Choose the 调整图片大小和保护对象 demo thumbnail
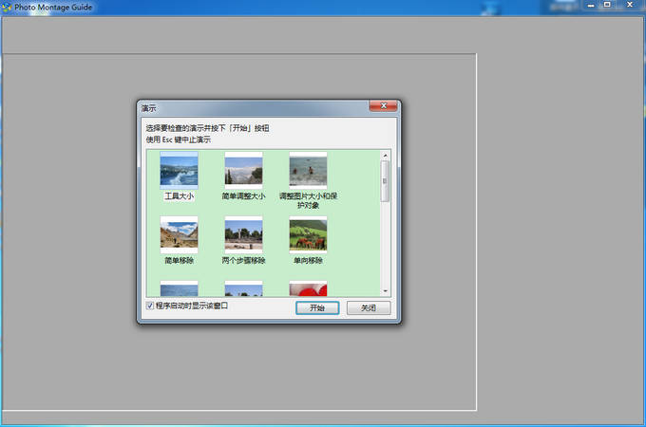646x427 pixels. [308, 171]
